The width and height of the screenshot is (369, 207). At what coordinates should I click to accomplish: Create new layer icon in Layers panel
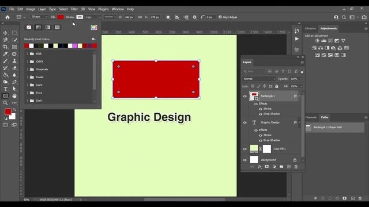tap(289, 167)
